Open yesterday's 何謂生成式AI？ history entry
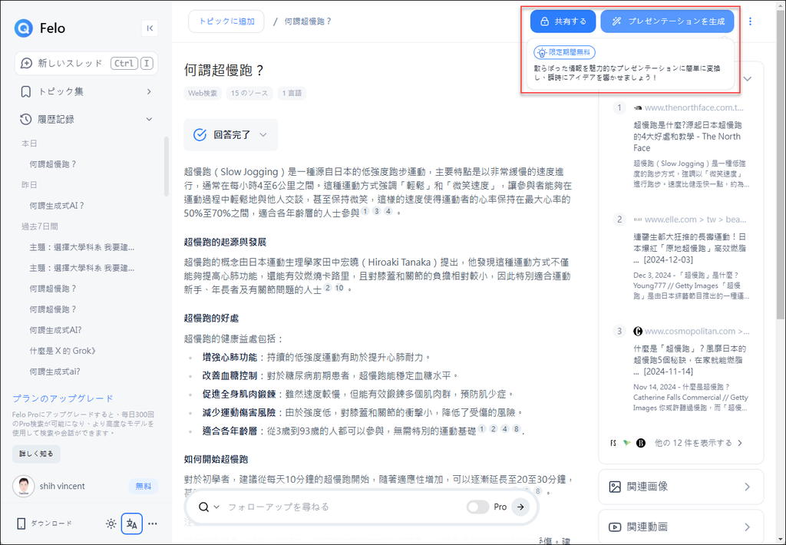The image size is (786, 545). [57, 206]
